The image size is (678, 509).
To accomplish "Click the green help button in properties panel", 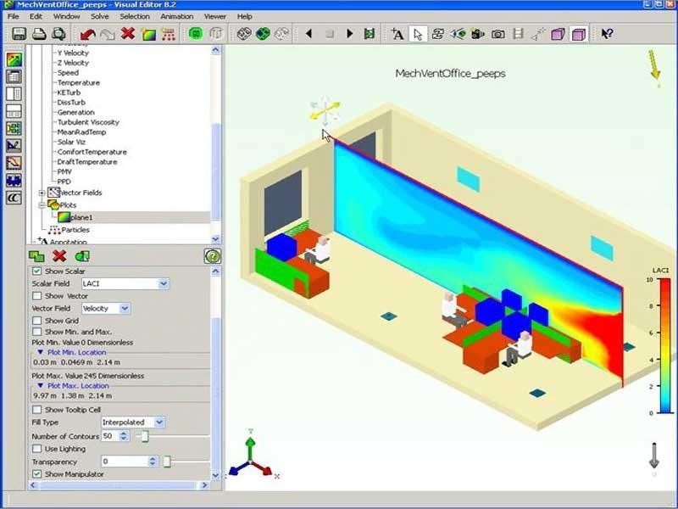I will point(212,255).
